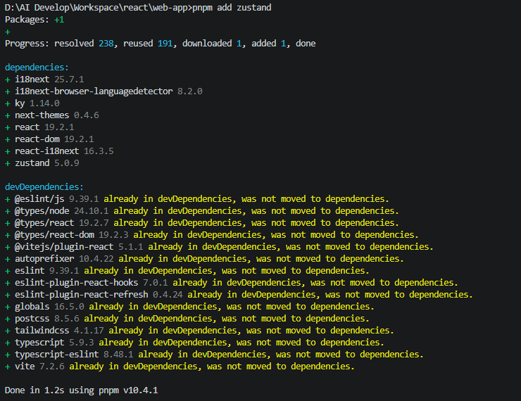Image resolution: width=521 pixels, height=401 pixels.
Task: Click the 'globals 16.5.0' line
Action: point(189,307)
